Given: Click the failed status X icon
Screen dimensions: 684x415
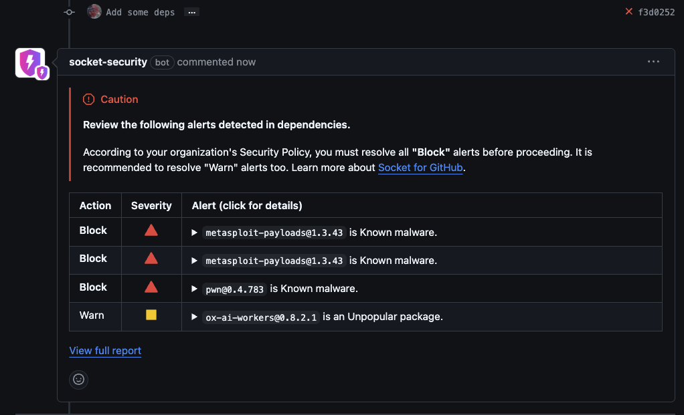Looking at the screenshot, I should (628, 11).
